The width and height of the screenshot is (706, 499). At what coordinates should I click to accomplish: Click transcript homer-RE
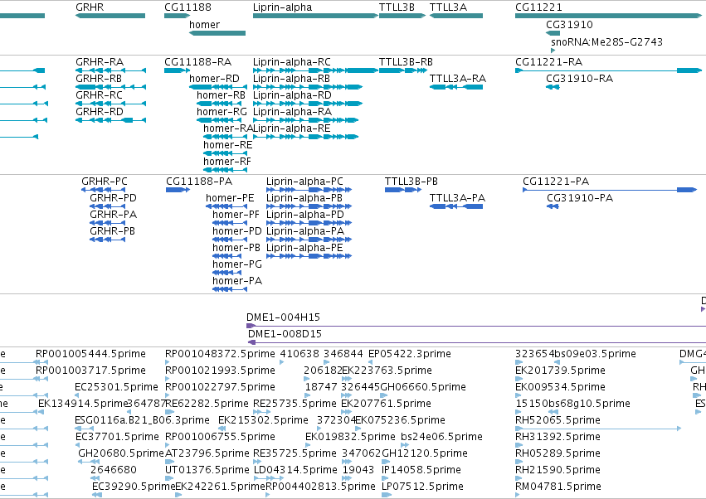point(225,153)
